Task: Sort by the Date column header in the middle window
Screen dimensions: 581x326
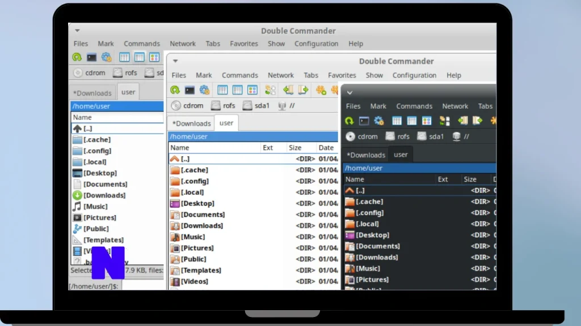Action: (326, 148)
